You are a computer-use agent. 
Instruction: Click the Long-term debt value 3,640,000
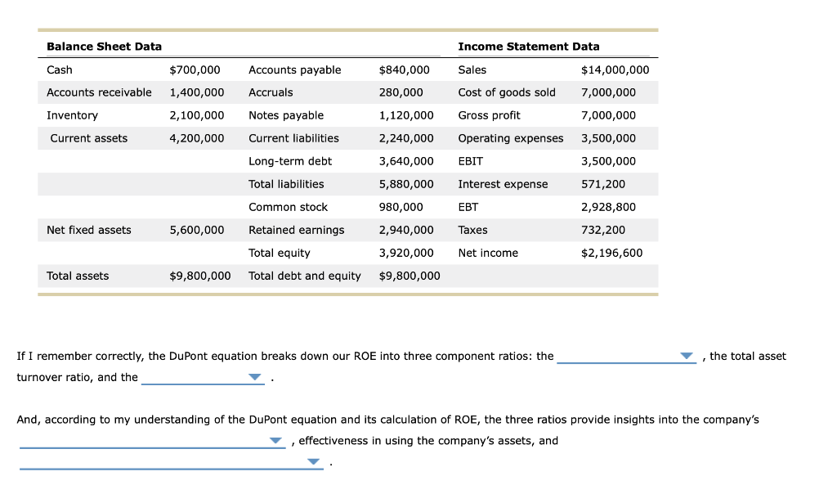pos(410,161)
